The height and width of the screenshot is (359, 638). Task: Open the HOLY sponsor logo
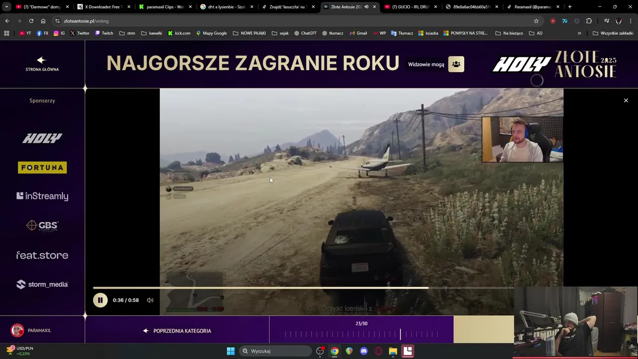[x=42, y=138]
